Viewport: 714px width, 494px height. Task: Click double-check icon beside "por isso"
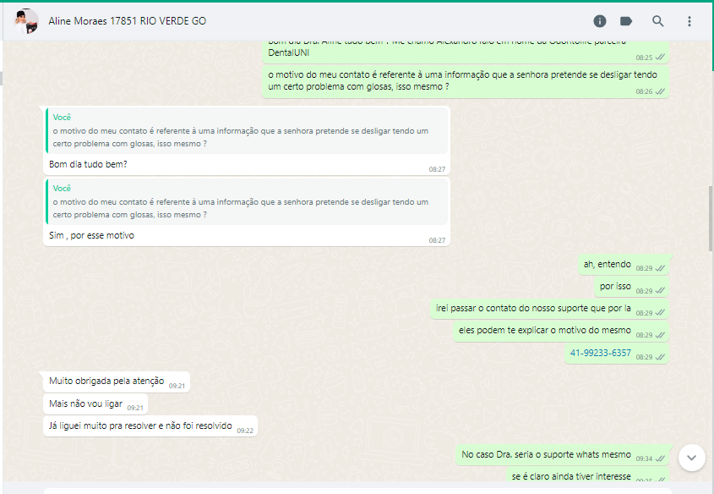(x=660, y=291)
